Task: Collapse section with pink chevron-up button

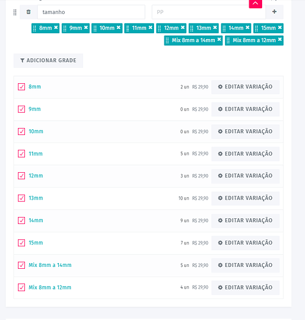Action: 255,4
